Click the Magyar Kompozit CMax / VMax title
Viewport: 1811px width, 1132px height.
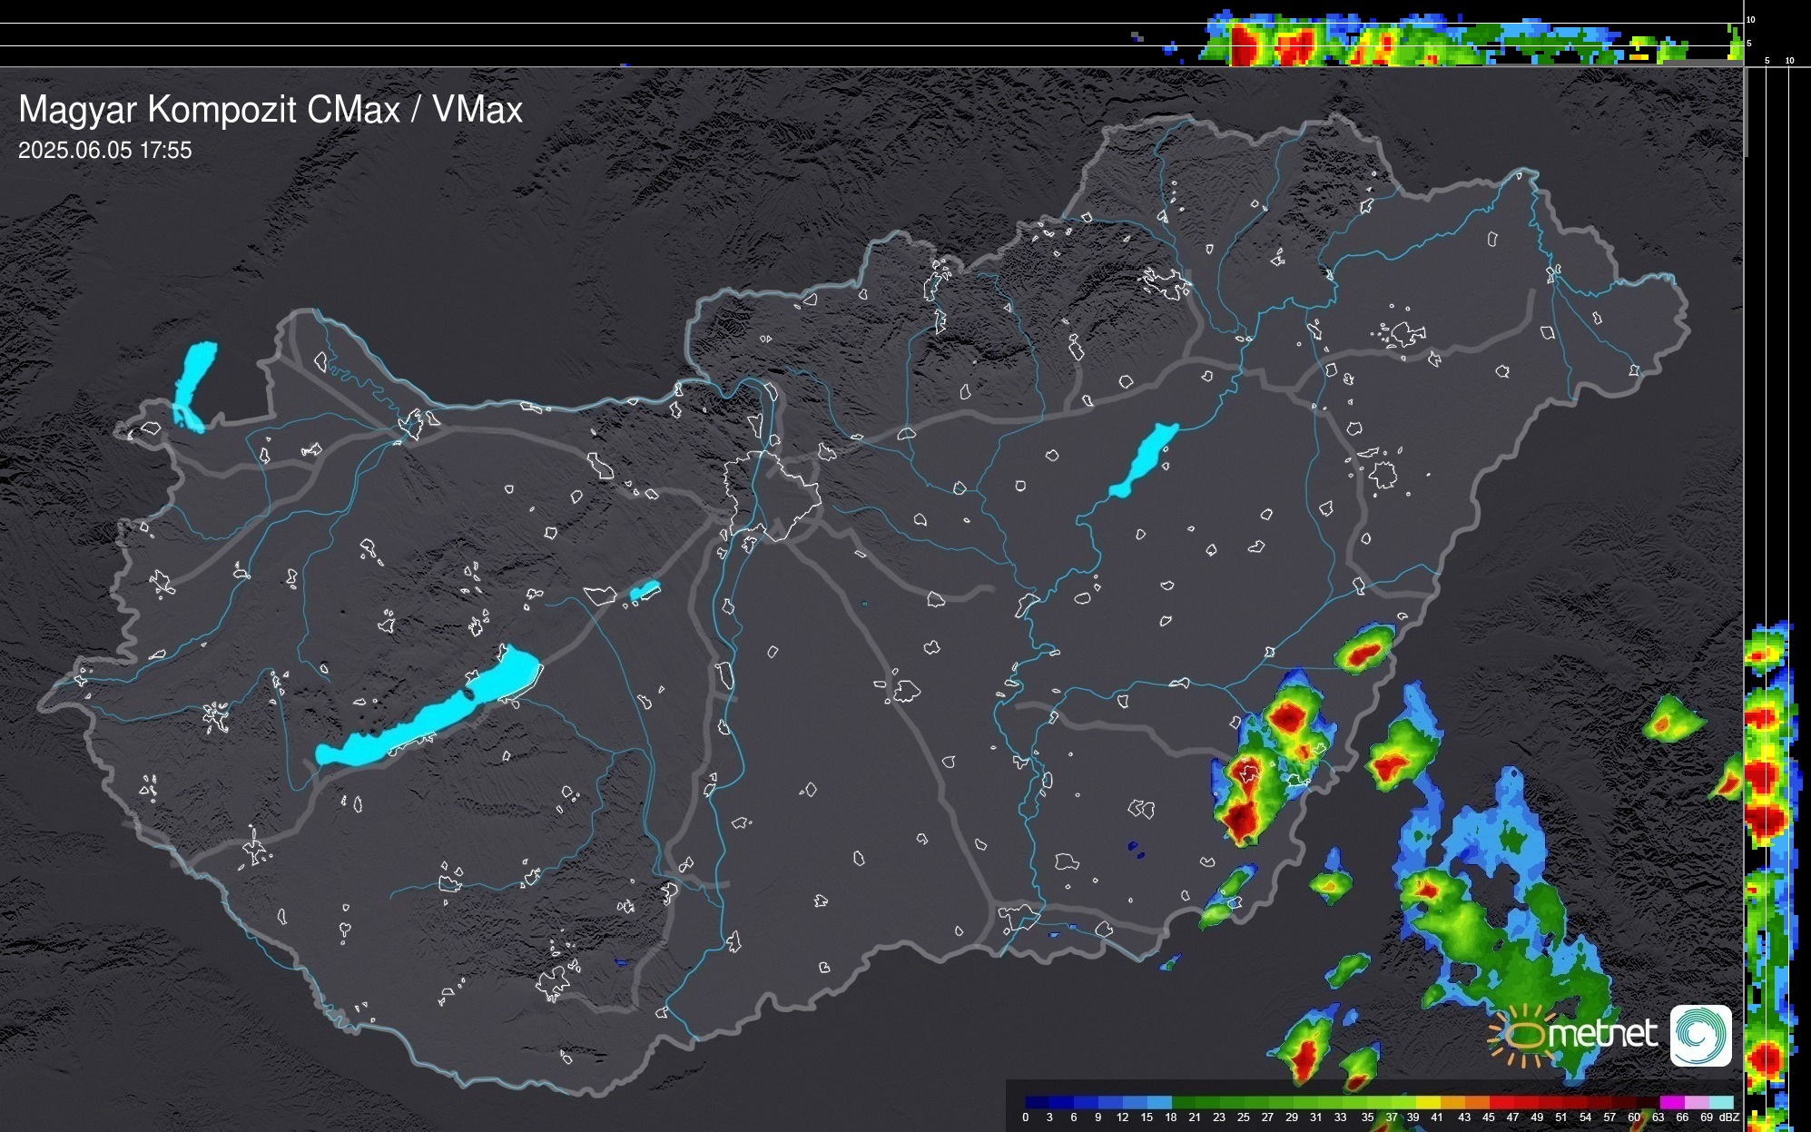[x=271, y=110]
